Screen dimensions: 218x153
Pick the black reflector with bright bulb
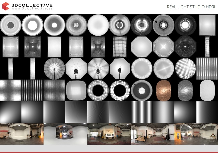[x=185, y=25]
